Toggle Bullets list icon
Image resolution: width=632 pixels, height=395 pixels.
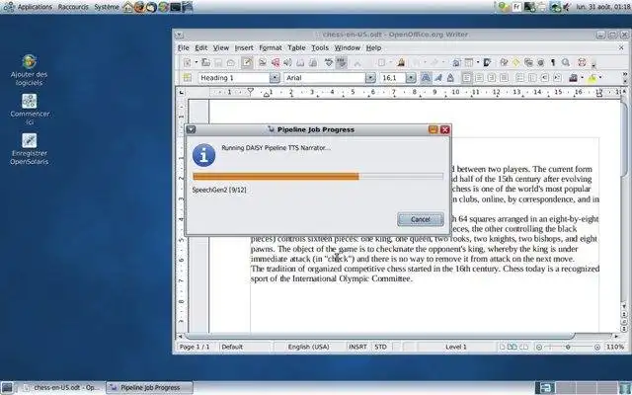(x=532, y=77)
